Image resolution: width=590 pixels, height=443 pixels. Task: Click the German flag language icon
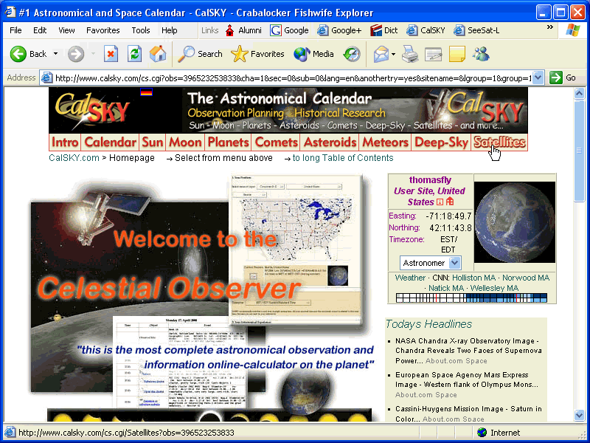(x=146, y=92)
